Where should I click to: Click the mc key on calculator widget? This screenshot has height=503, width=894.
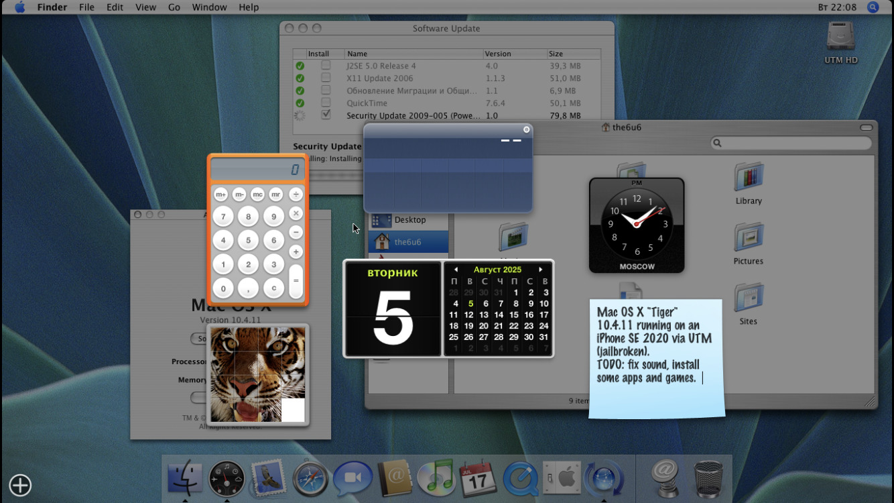click(257, 194)
